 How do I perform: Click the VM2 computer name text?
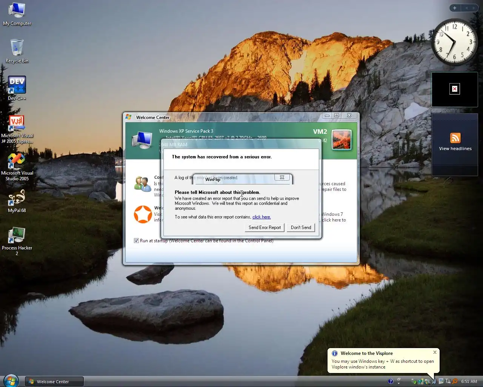(x=320, y=132)
